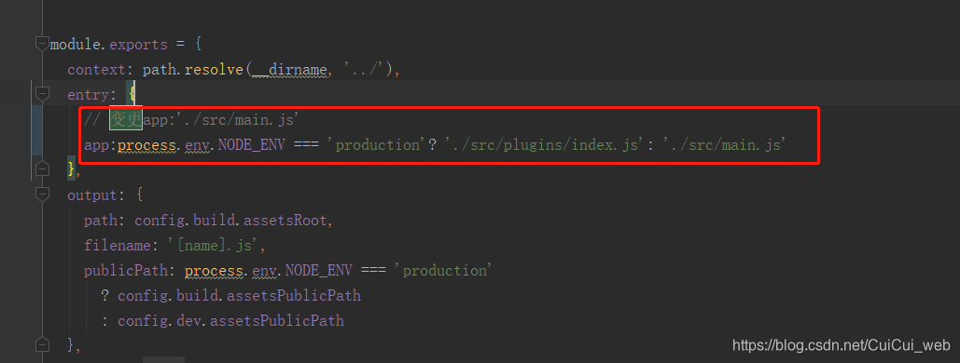Click the entry: property key
Viewport: 960px width, 363px height.
point(91,95)
